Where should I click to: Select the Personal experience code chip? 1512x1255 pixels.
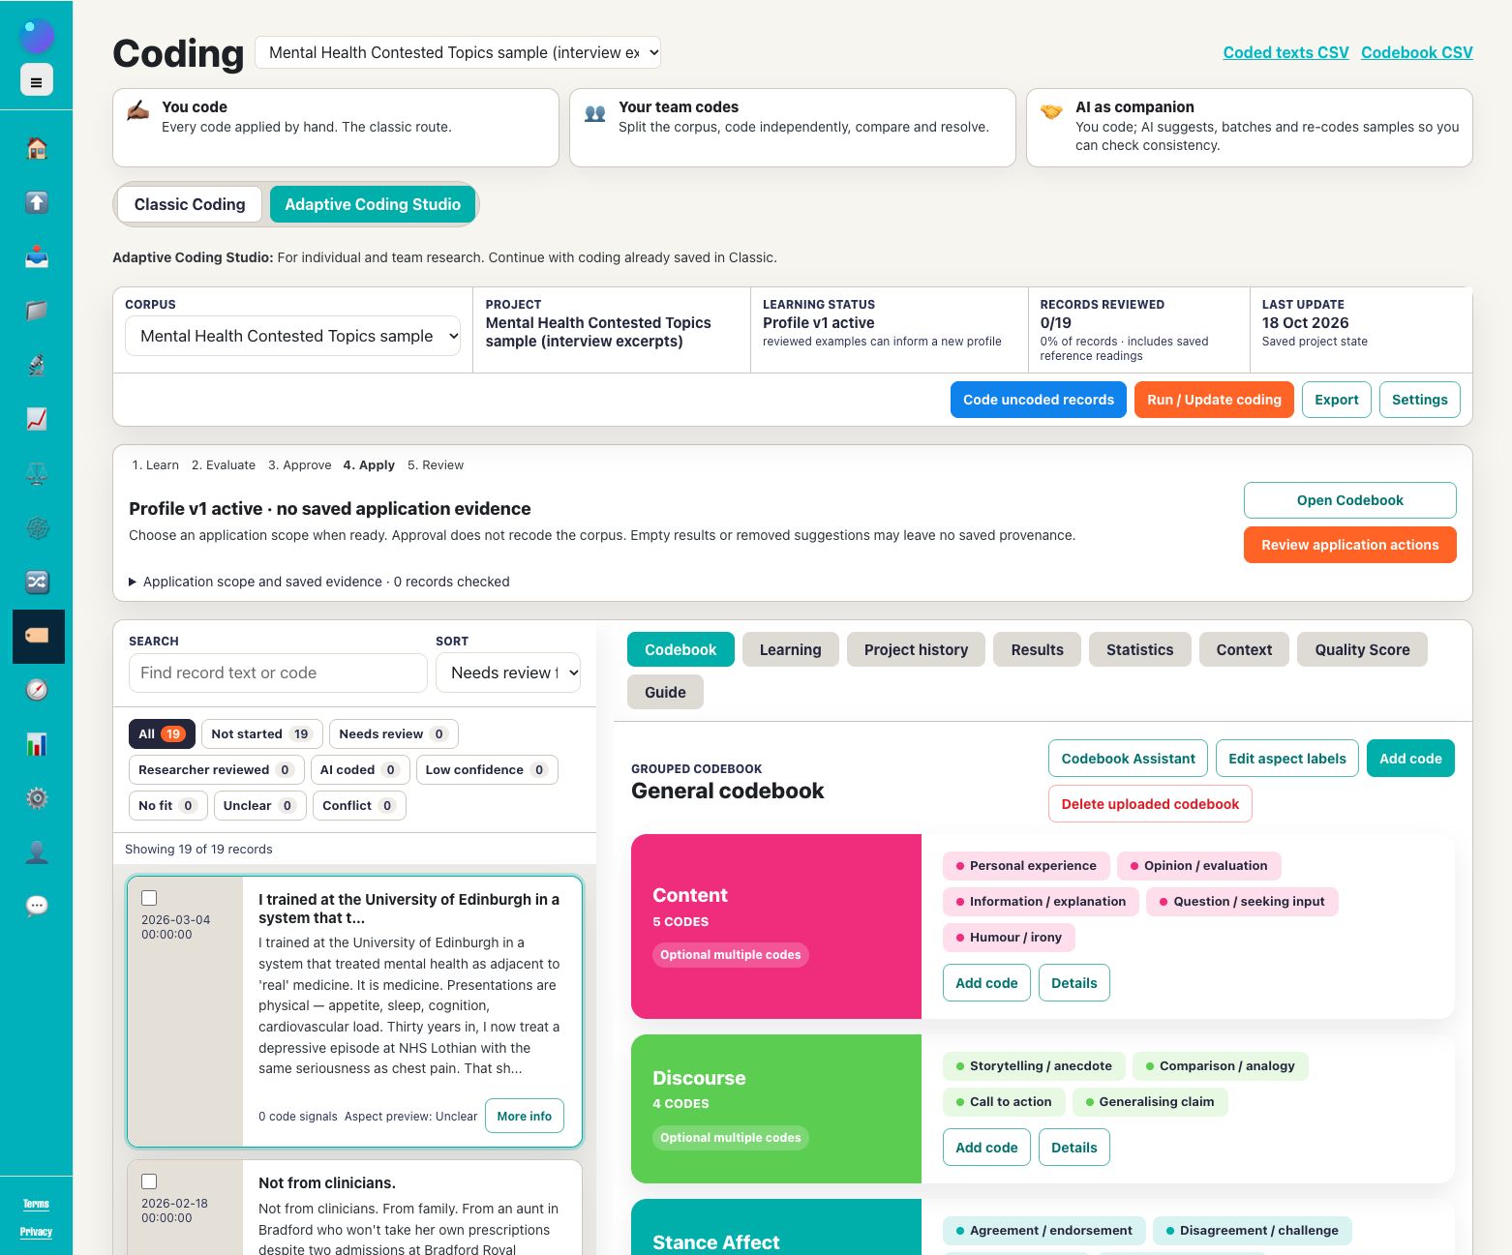pyautogui.click(x=1026, y=865)
